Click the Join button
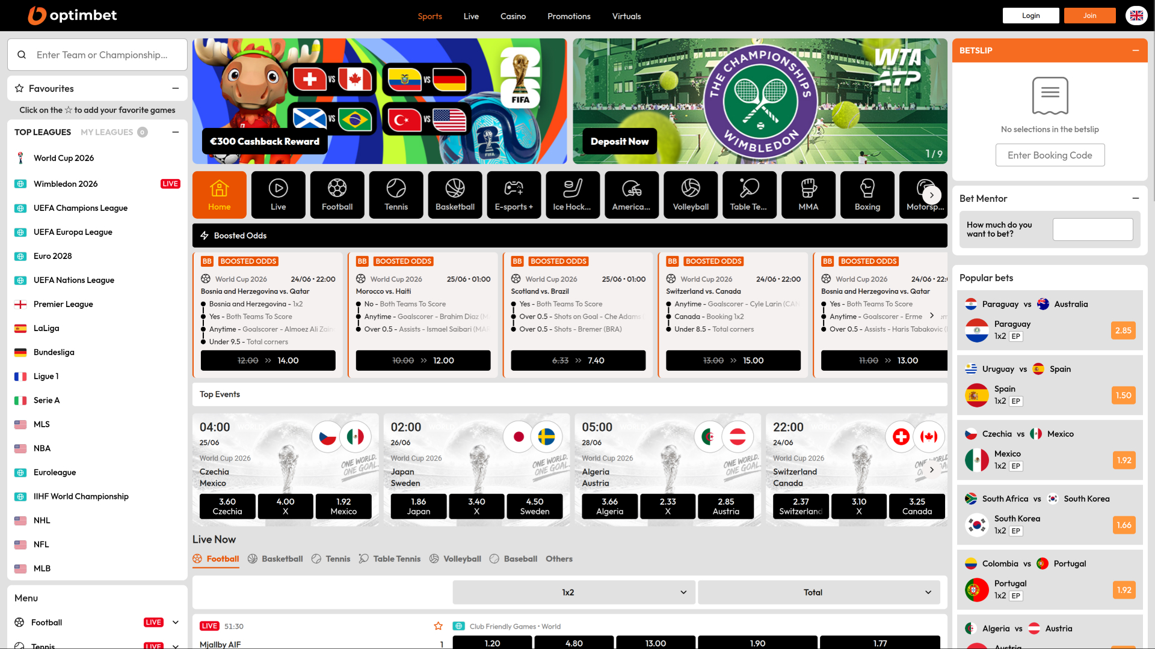Viewport: 1155px width, 649px height. click(1089, 16)
